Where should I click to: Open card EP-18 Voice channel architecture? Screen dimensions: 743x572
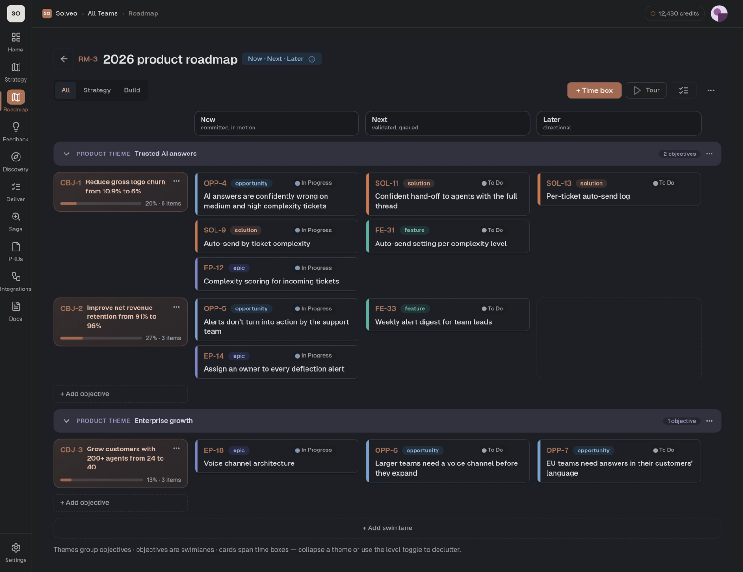pyautogui.click(x=277, y=456)
